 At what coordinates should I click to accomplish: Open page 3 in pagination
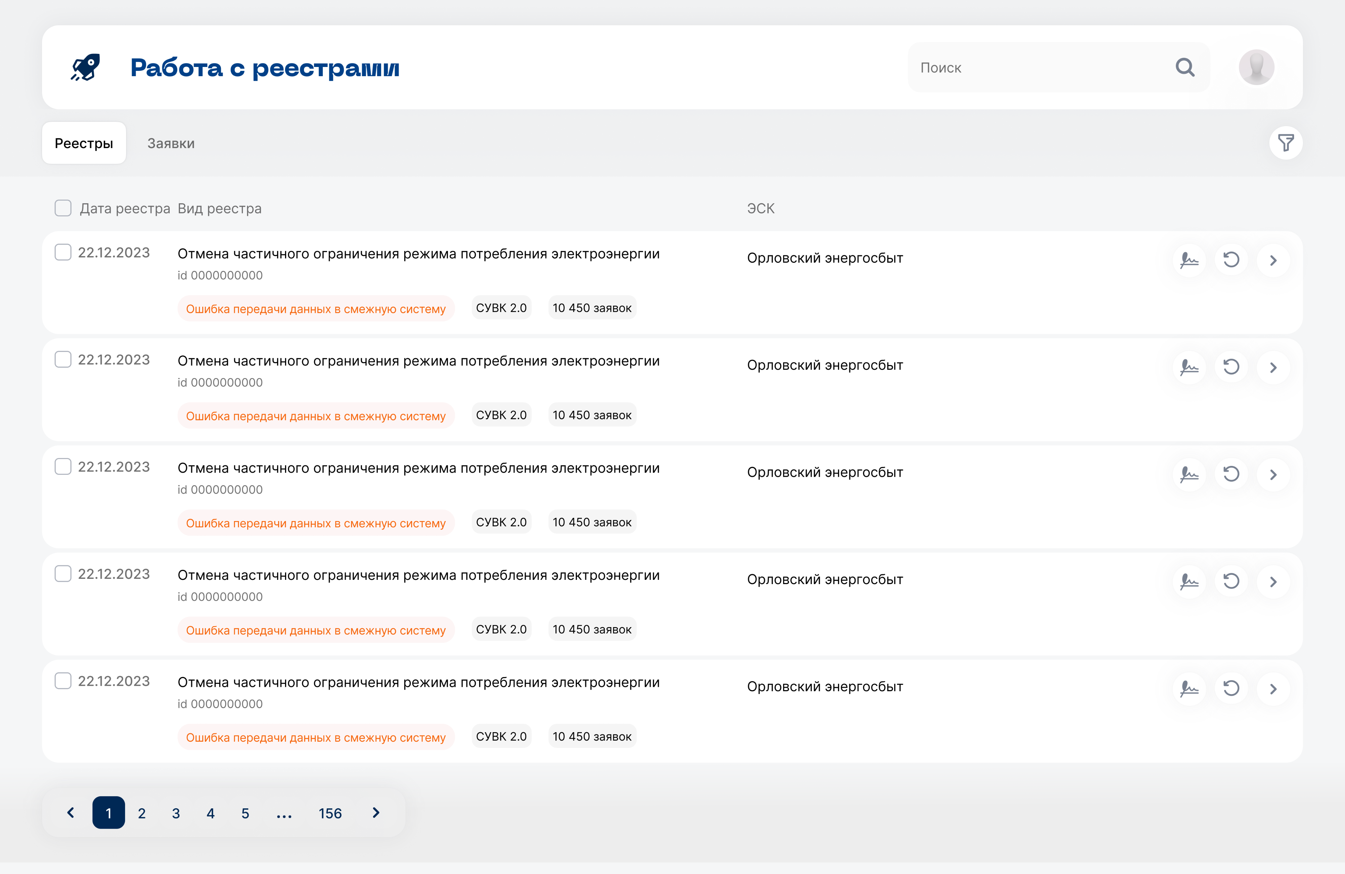point(176,813)
